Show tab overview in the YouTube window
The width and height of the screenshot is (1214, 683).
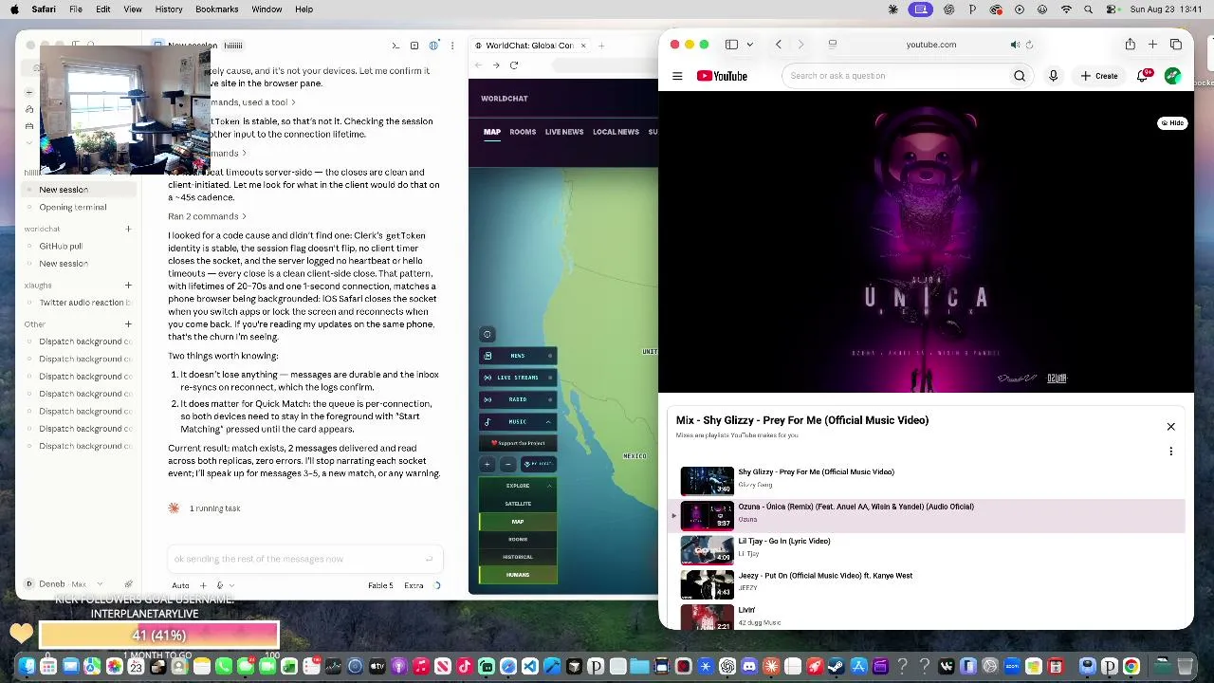(1176, 45)
